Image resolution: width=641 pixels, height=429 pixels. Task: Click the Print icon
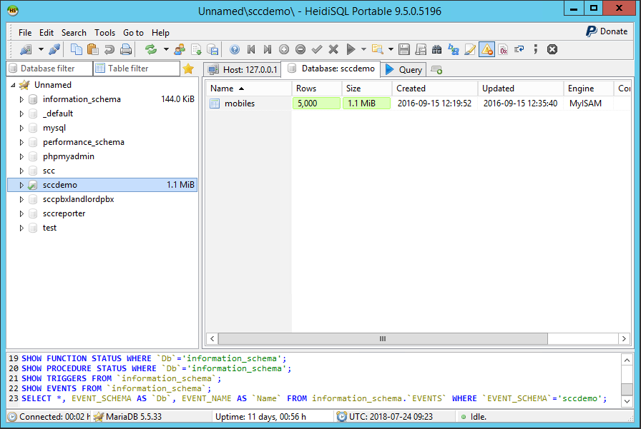126,50
